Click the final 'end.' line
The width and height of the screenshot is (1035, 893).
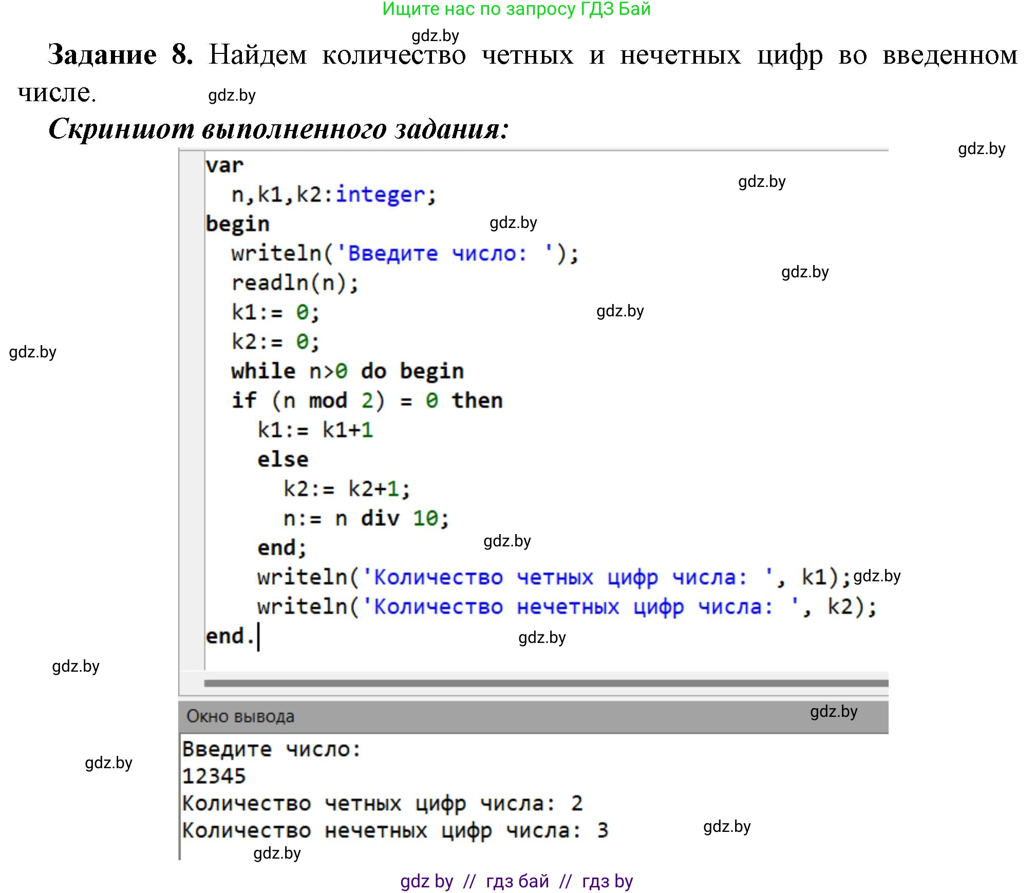(230, 636)
